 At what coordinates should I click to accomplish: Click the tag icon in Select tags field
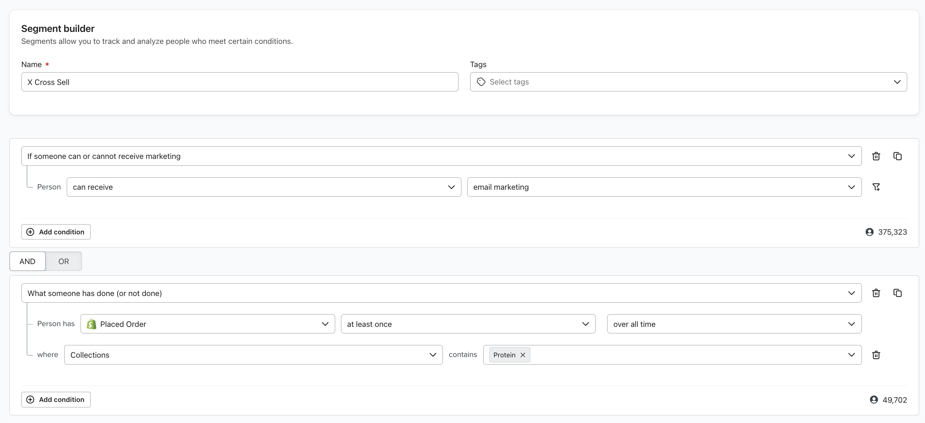click(x=481, y=82)
